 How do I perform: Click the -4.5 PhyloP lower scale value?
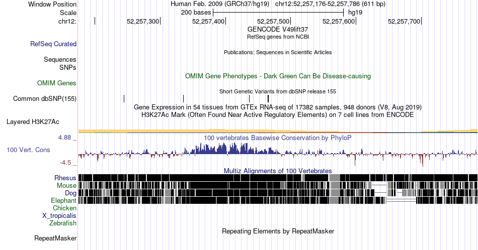pyautogui.click(x=65, y=163)
